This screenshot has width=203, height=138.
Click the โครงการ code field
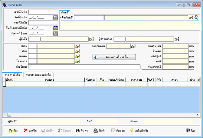pos(33,61)
